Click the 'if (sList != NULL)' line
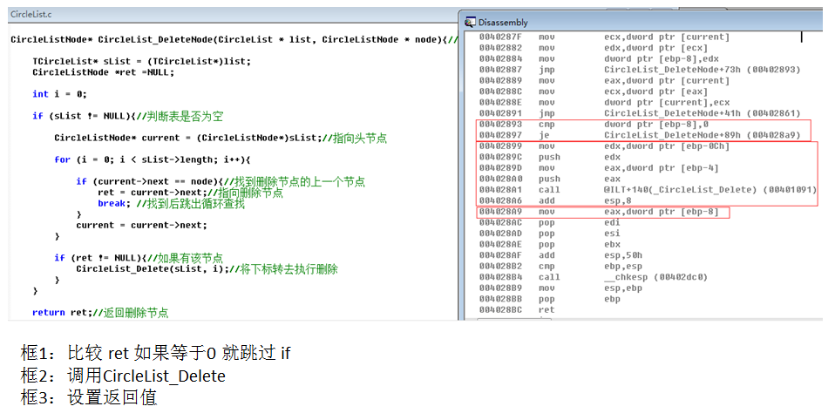The height and width of the screenshot is (420, 835). (x=128, y=116)
